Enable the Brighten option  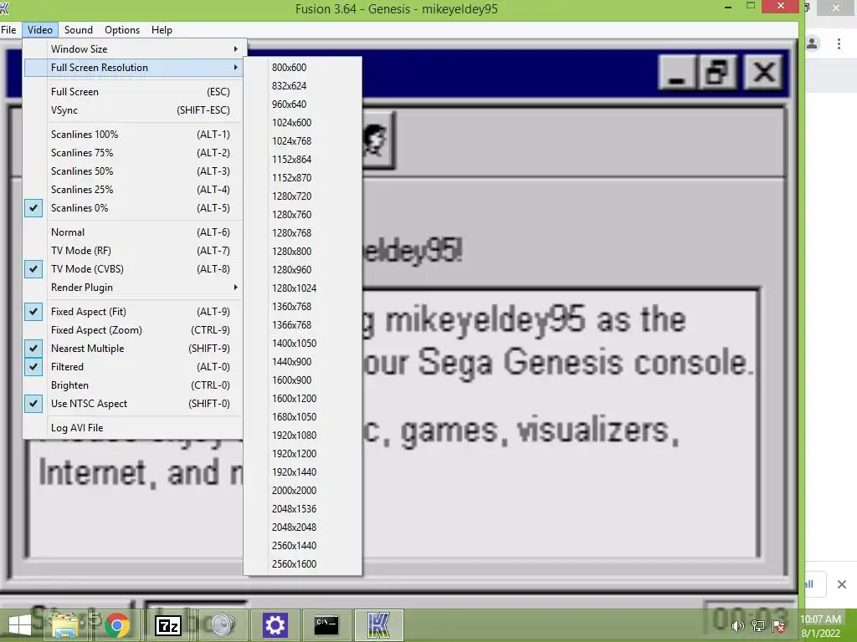click(133, 385)
